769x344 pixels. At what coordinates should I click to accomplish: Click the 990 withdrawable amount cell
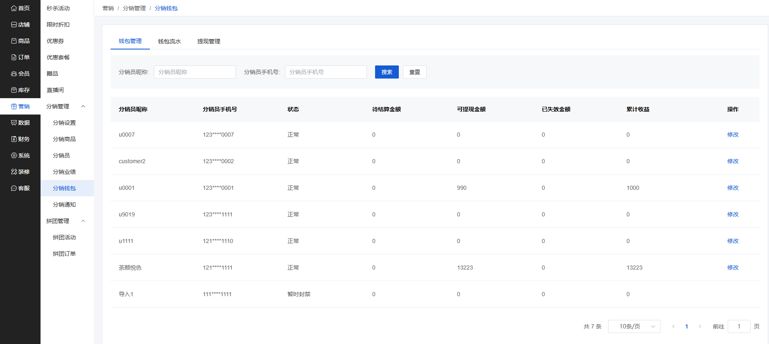click(x=462, y=188)
